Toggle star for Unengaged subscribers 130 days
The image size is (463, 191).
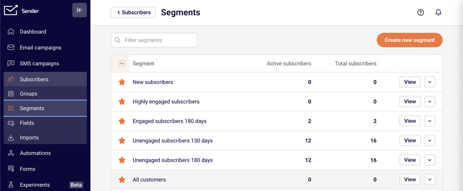click(122, 140)
